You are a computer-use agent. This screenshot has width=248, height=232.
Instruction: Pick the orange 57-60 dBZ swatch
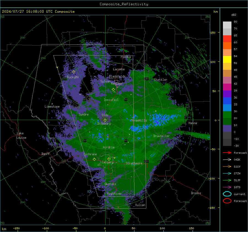pyautogui.click(x=227, y=46)
